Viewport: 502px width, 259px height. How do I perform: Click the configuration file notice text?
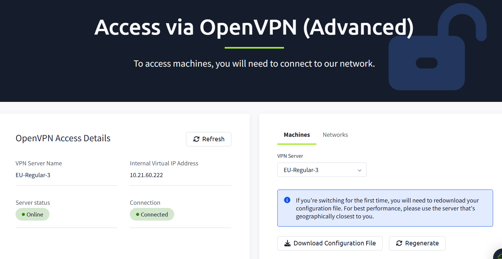(x=387, y=208)
